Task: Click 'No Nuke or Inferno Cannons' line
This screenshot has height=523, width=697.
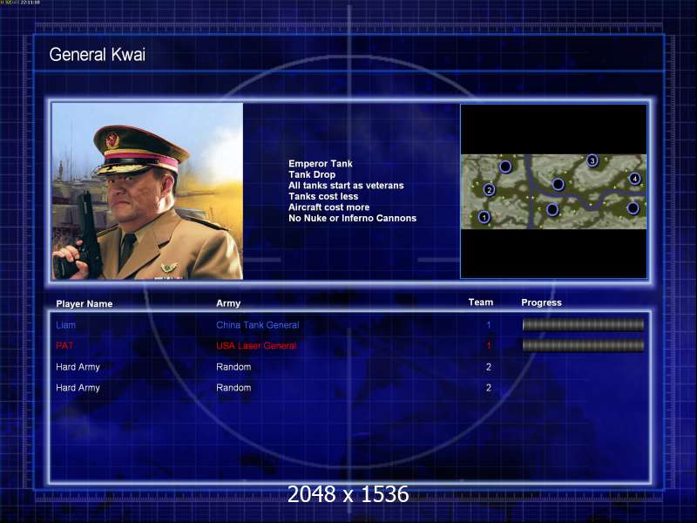Action: (353, 218)
